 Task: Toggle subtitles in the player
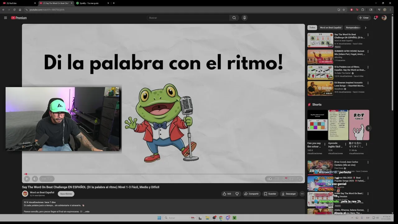(276, 179)
